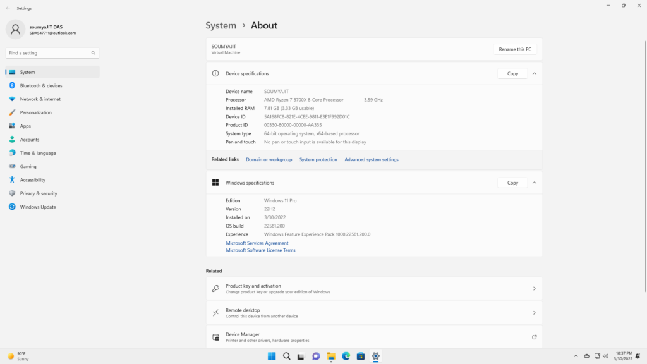Image resolution: width=647 pixels, height=364 pixels.
Task: Copy the Windows specifications
Action: [x=512, y=183]
